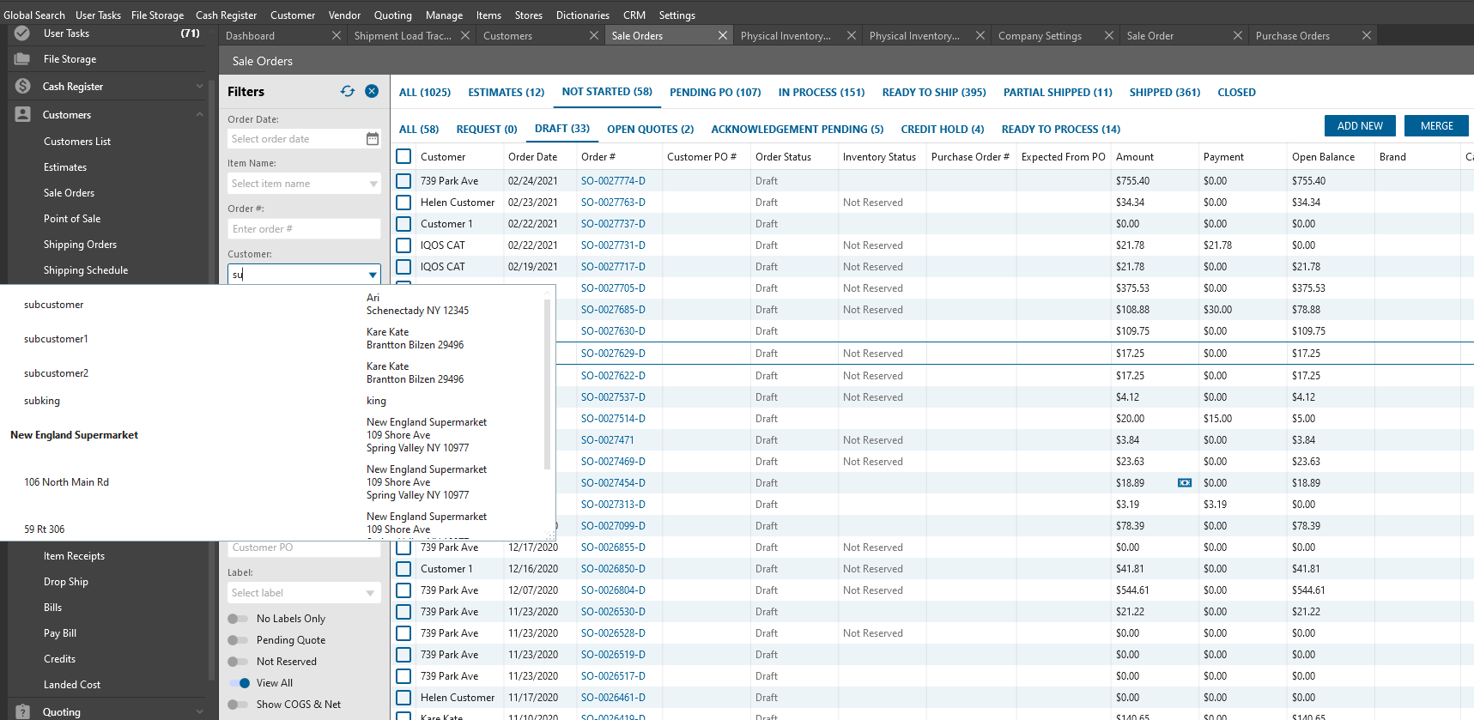Switch to READY TO SHIP (395) tab
The height and width of the screenshot is (720, 1474).
[933, 93]
